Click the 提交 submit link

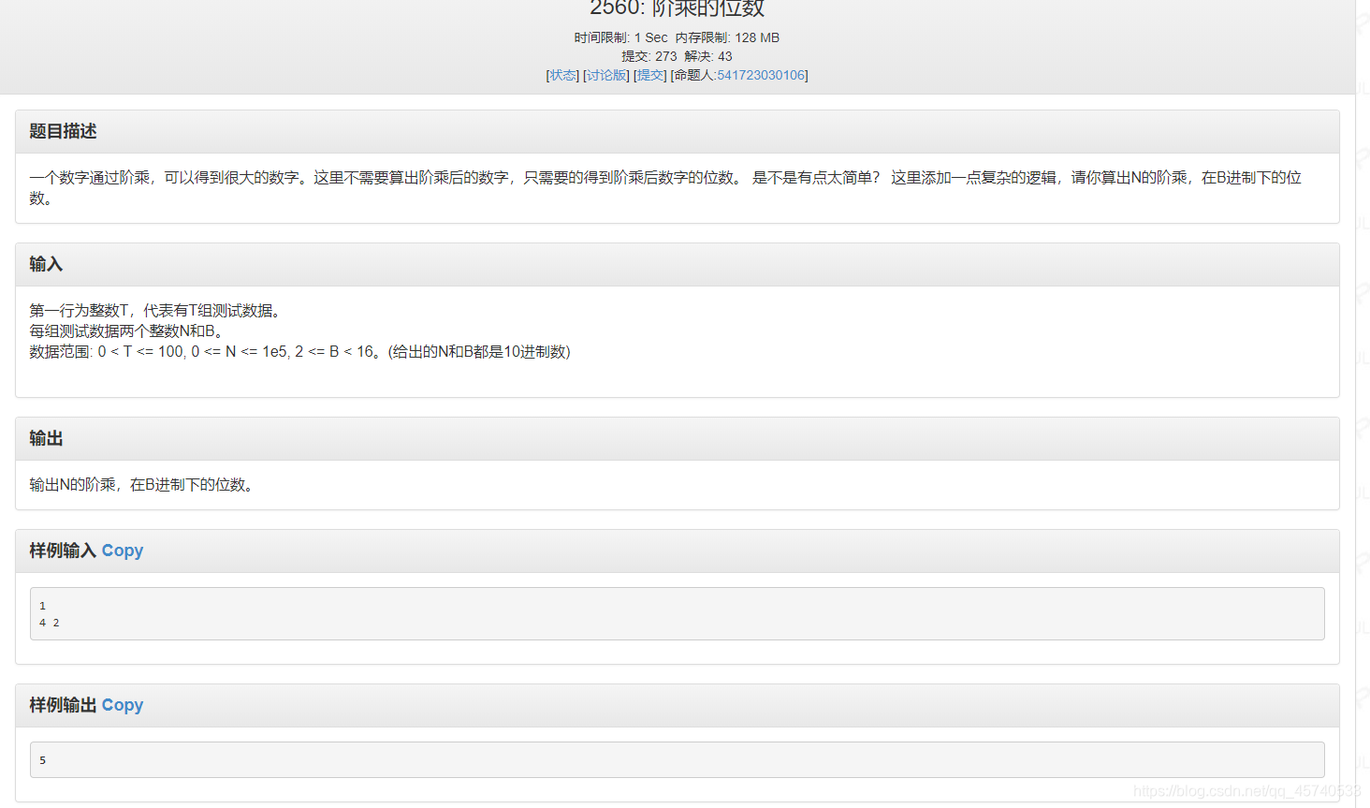click(x=649, y=75)
